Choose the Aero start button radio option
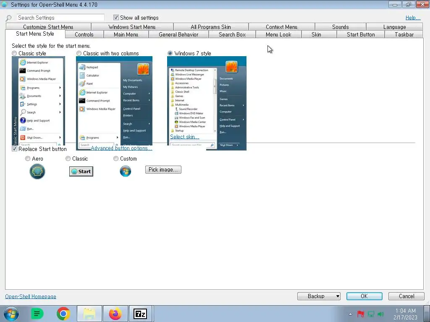This screenshot has width=430, height=322. 27,158
